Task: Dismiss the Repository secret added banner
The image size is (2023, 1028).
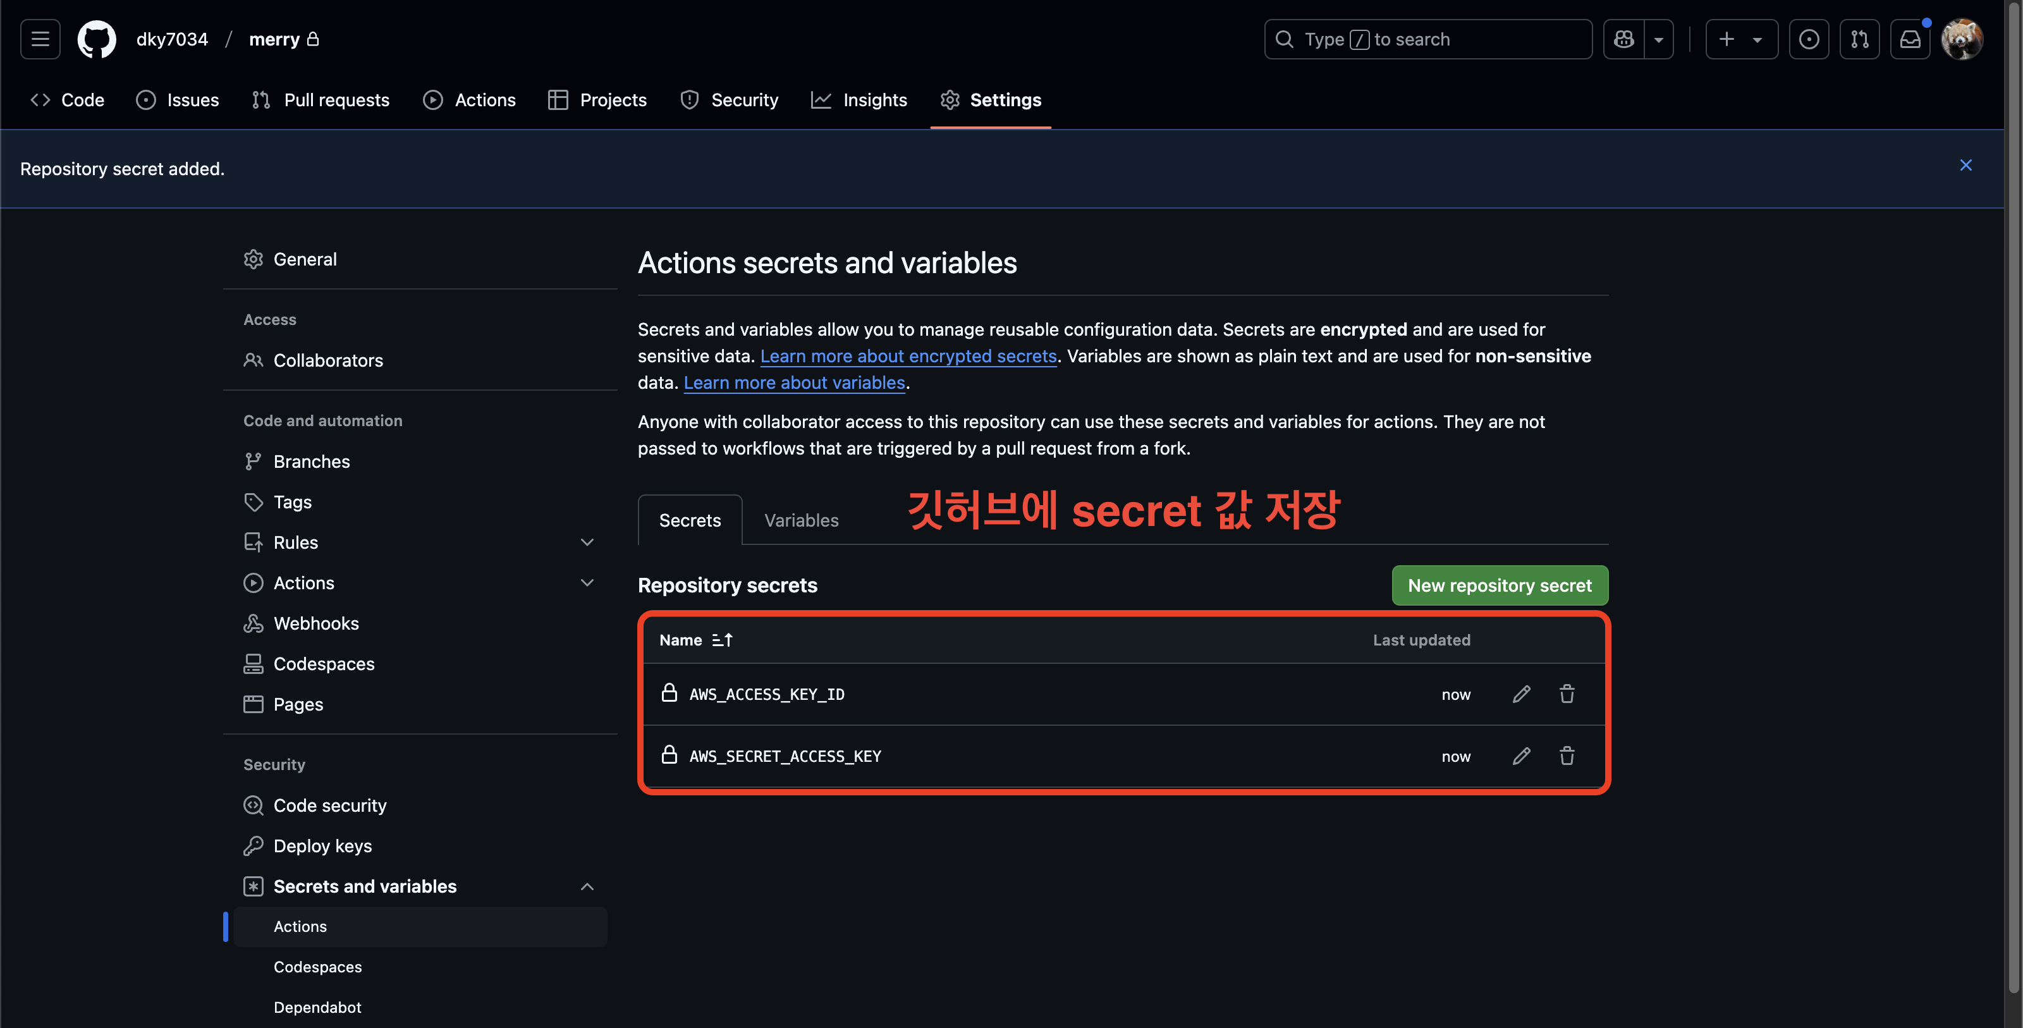Action: (x=1965, y=165)
